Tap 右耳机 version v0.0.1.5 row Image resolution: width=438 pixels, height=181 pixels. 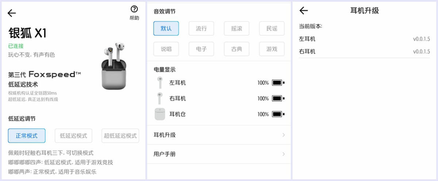pos(364,52)
